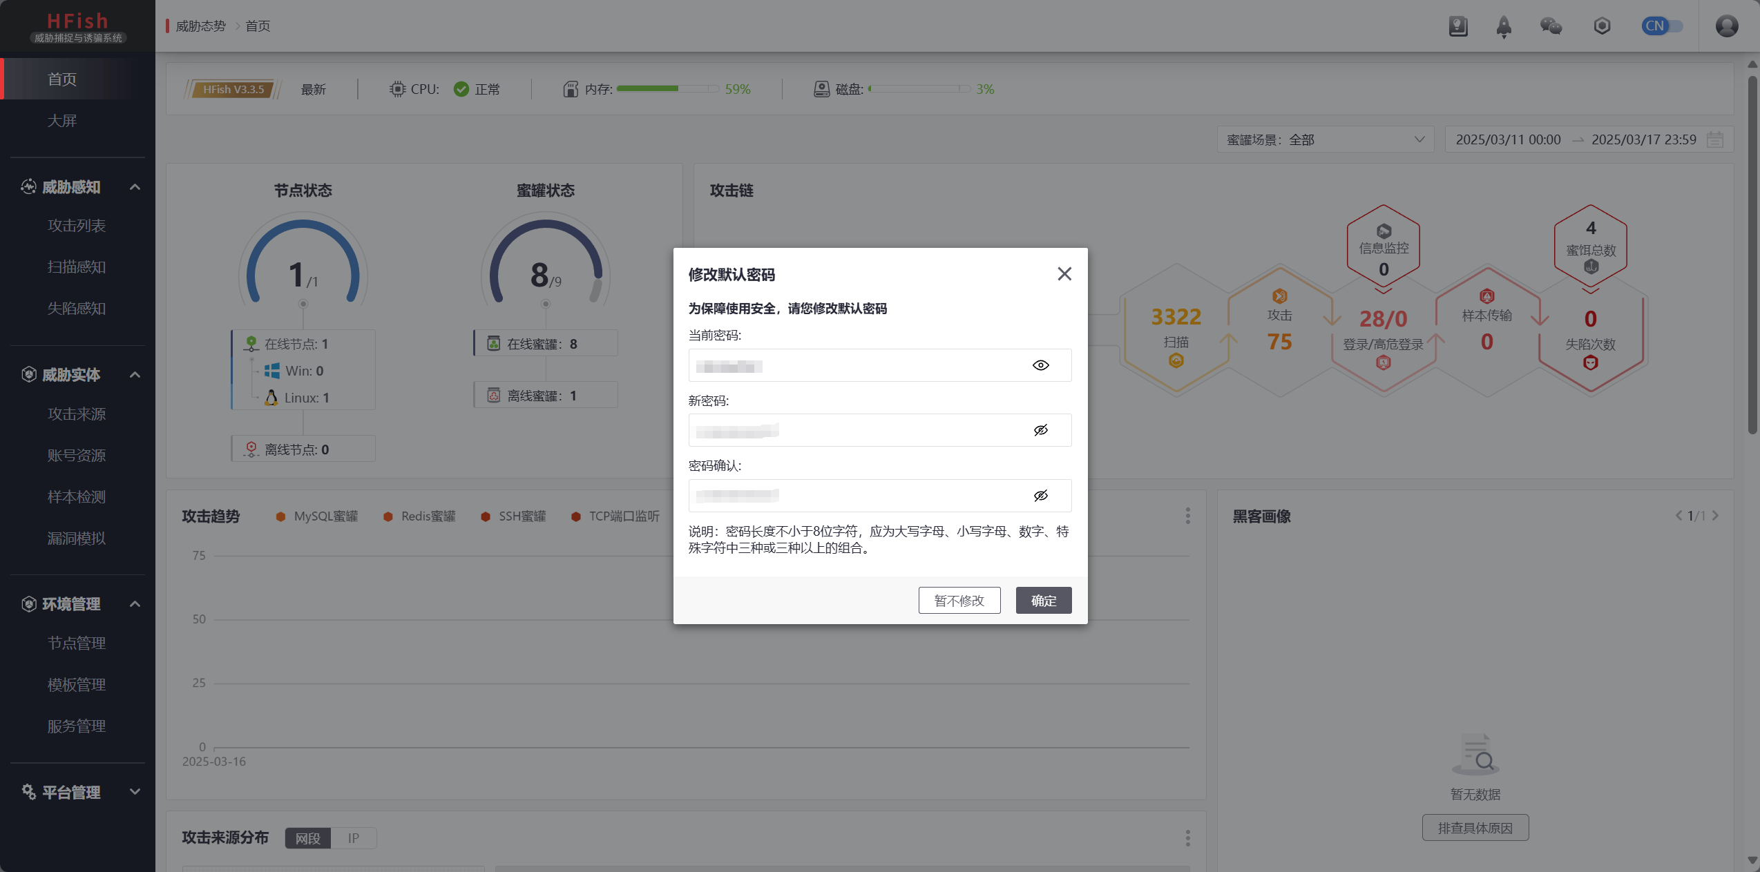1760x872 pixels.
Task: Click the memory usage progress bar
Action: 667,89
